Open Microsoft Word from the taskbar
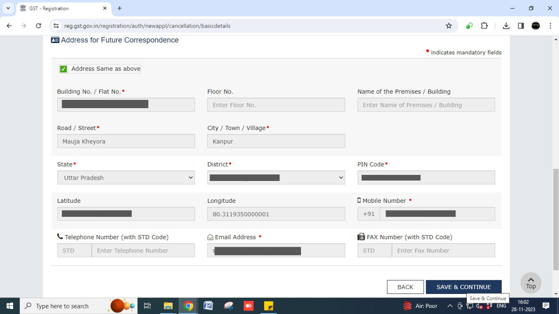The image size is (559, 314). click(x=208, y=306)
